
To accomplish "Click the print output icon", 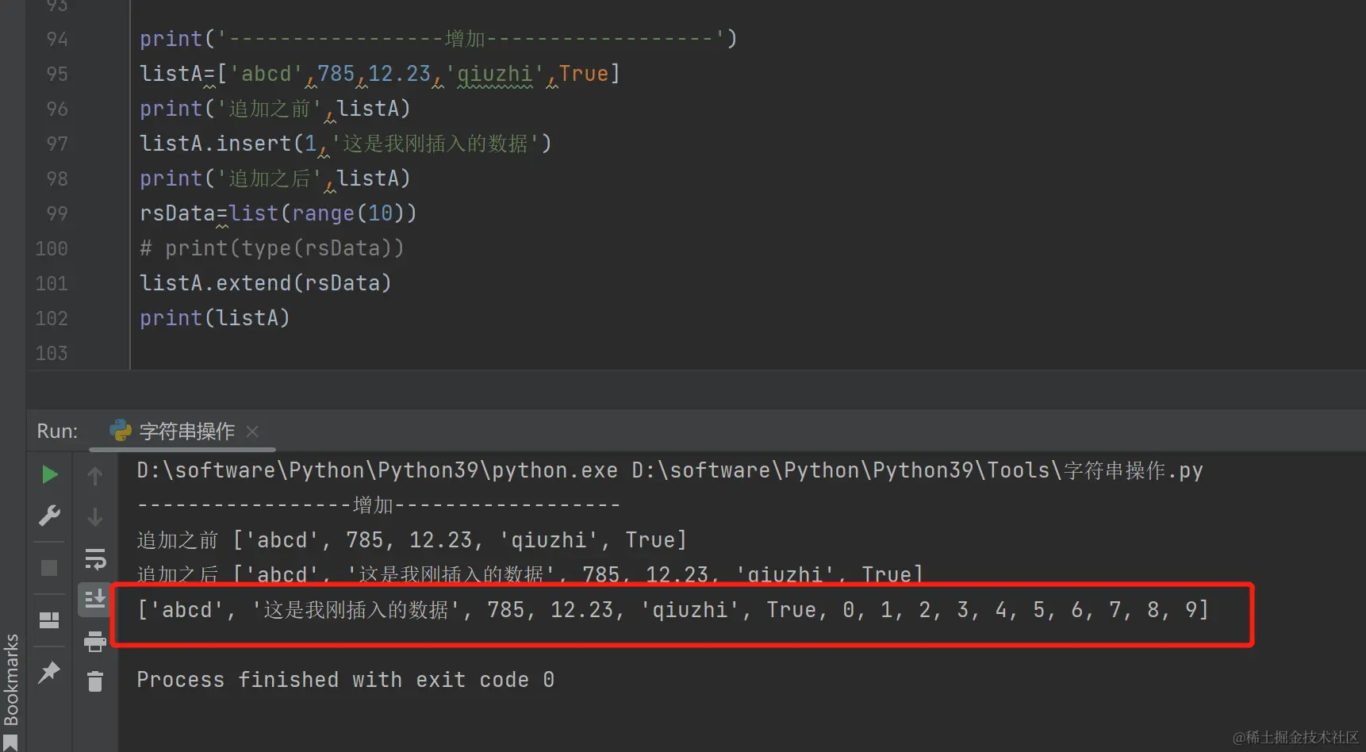I will click(x=95, y=641).
